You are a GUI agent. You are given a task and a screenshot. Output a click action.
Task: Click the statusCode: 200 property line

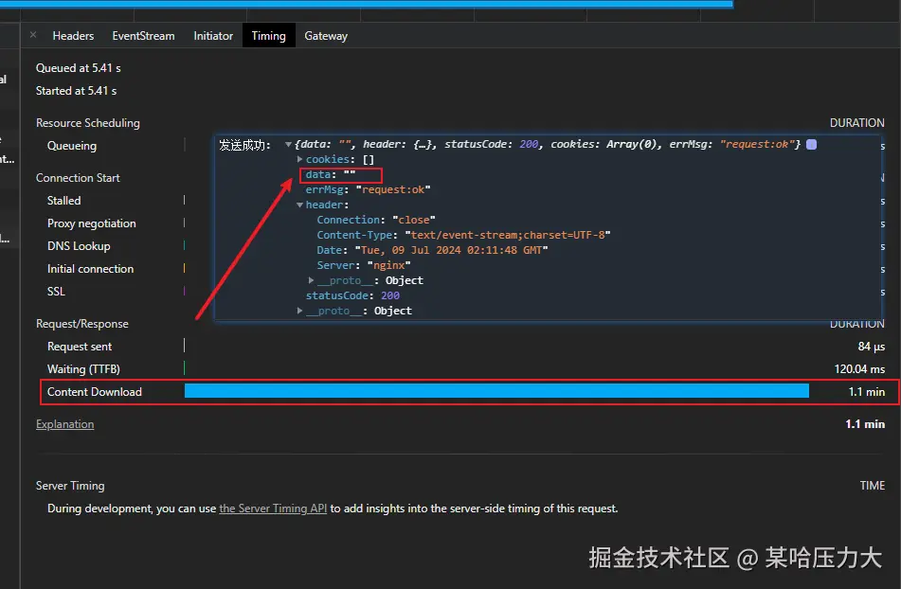click(x=352, y=295)
